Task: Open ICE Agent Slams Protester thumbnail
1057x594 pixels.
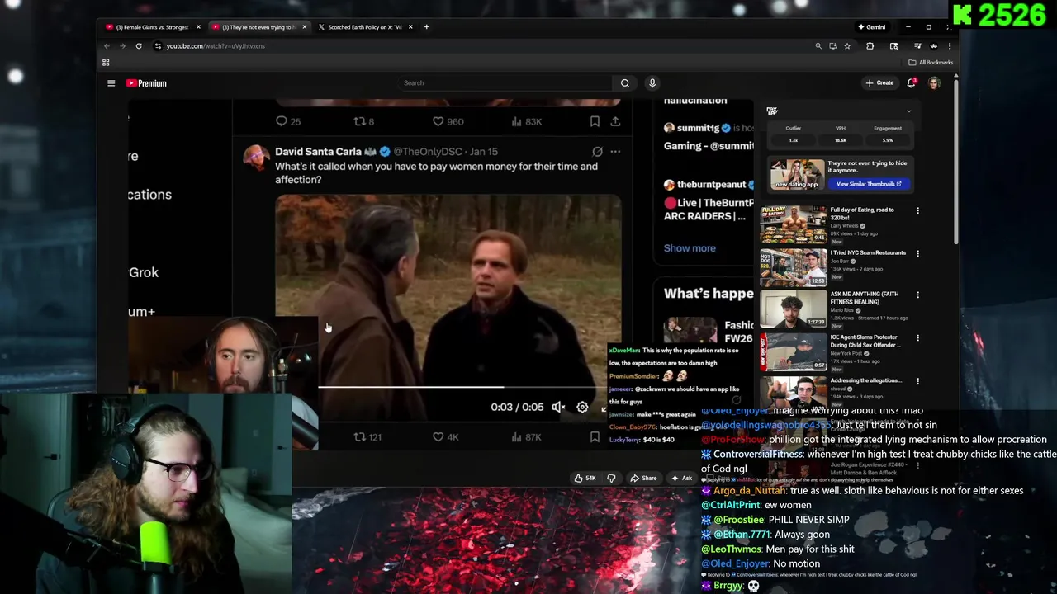Action: (794, 351)
